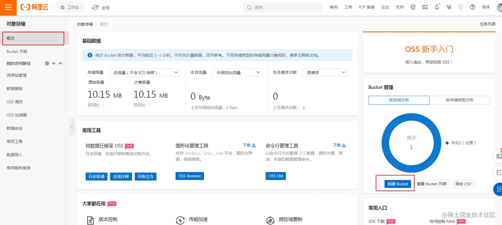
Task: Open OSS 高防 in the sidebar
Action: 15,102
